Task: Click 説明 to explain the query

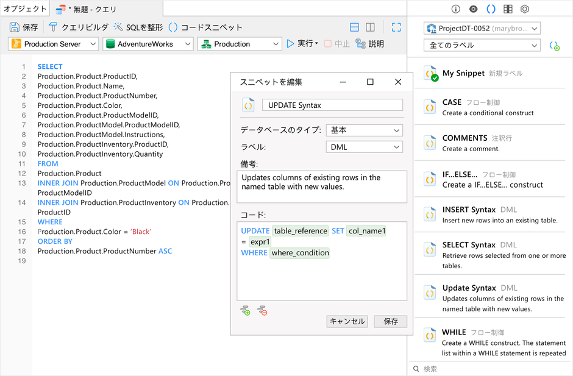Action: (375, 44)
